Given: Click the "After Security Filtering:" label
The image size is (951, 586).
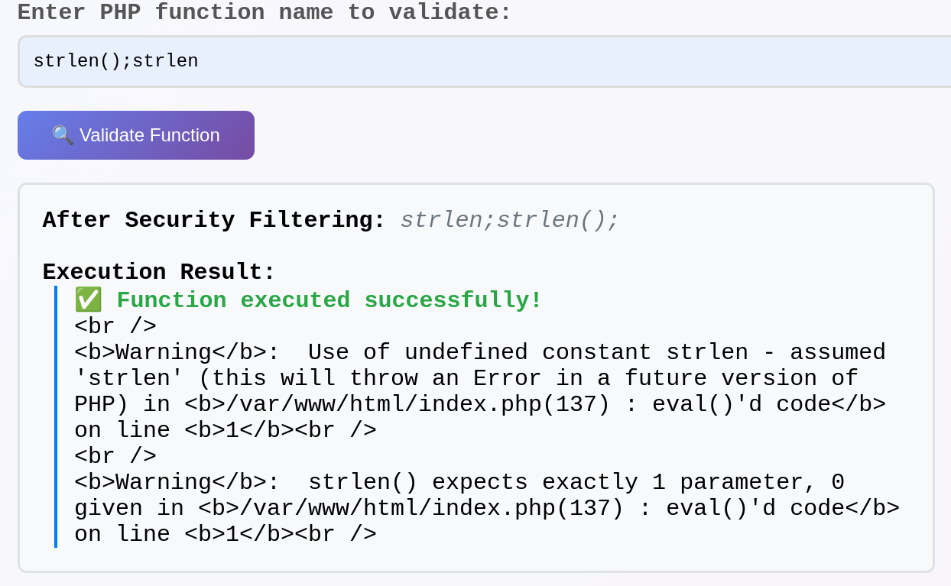Looking at the screenshot, I should (x=214, y=220).
